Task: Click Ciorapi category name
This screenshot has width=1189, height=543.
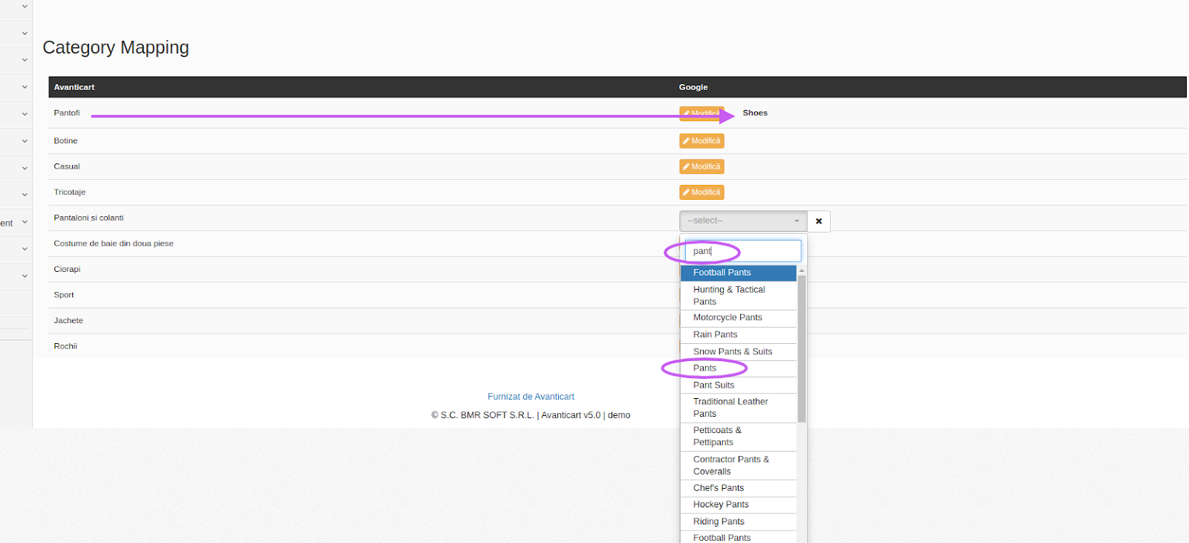Action: point(67,269)
